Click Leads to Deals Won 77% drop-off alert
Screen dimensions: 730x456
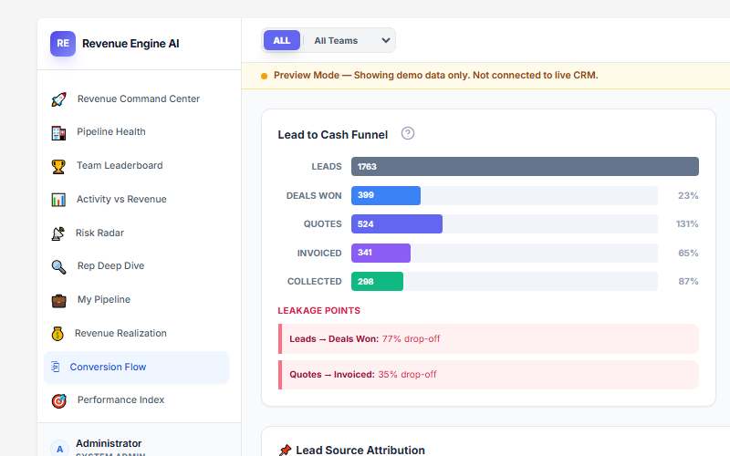(488, 338)
